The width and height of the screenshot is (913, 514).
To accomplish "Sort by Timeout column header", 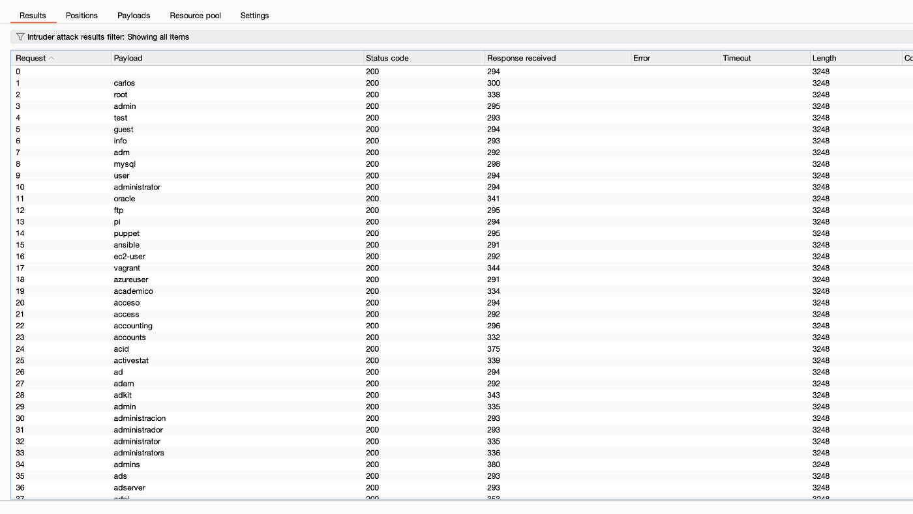I will 765,58.
